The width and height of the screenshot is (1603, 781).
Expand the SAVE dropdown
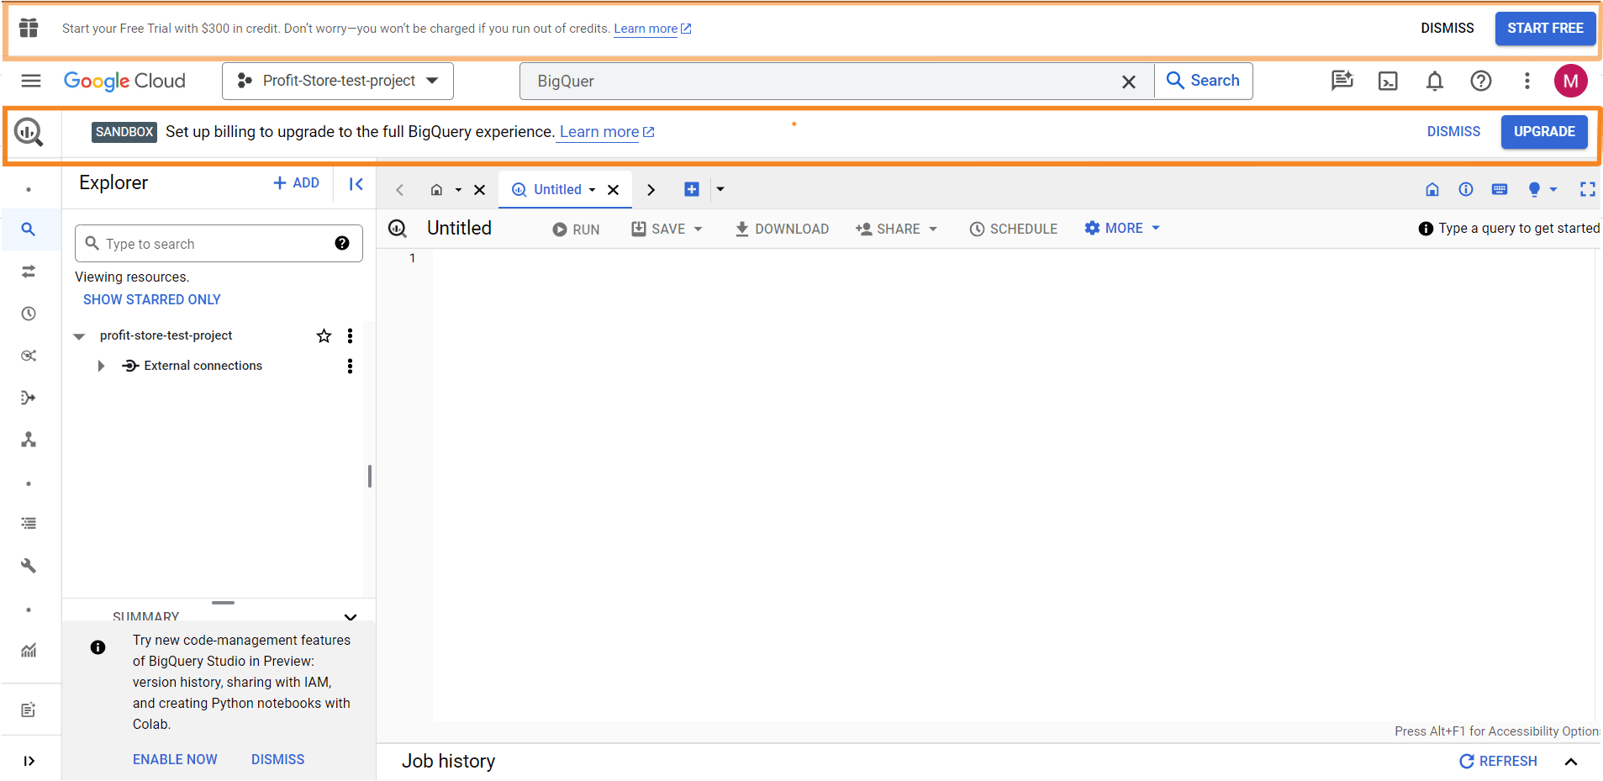pos(698,229)
